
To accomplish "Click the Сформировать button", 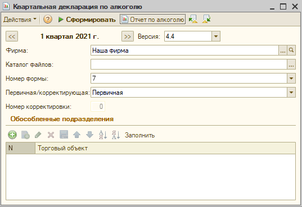I will point(87,20).
